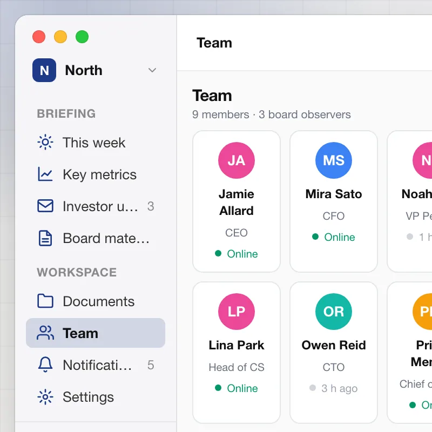The width and height of the screenshot is (432, 432).
Task: Click the North workspace N logo
Action: tap(44, 70)
